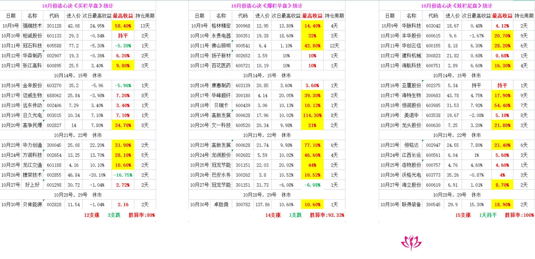Click the 永贵电器 stock name
The width and height of the screenshot is (535, 259).
(x=221, y=36)
